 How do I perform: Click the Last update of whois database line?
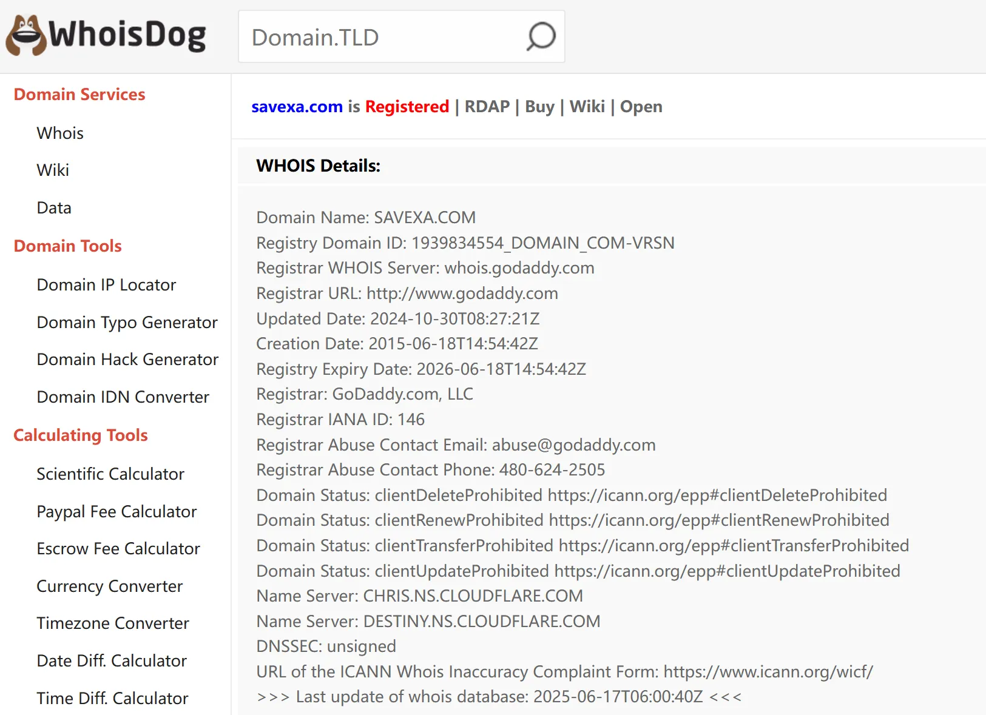(499, 696)
